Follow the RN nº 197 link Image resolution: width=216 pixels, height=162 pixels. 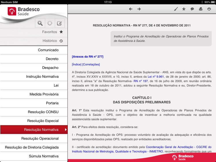point(141,81)
